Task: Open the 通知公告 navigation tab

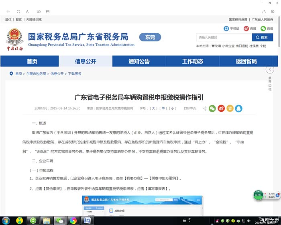Action: [x=139, y=61]
